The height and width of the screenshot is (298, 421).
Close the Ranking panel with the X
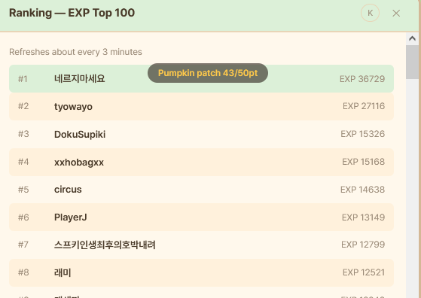tap(396, 13)
